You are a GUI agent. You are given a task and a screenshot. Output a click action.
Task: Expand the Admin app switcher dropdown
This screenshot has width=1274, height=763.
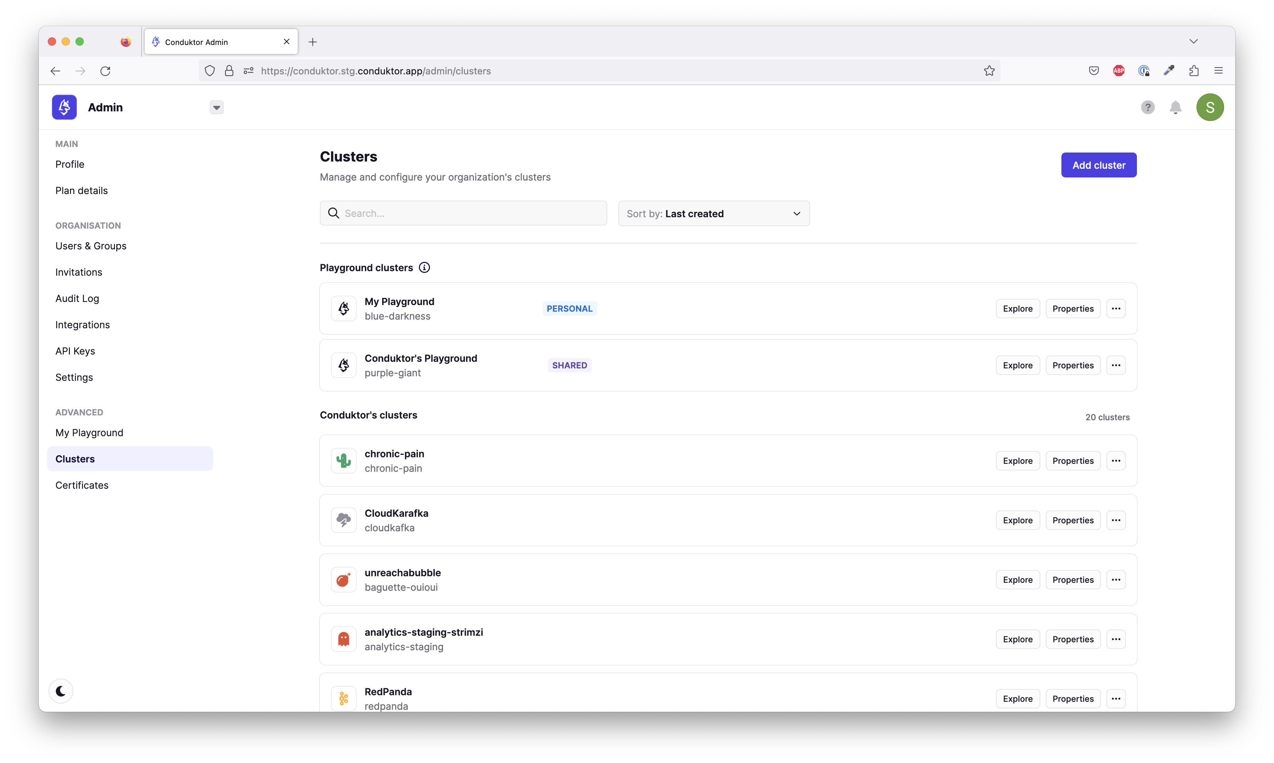217,108
